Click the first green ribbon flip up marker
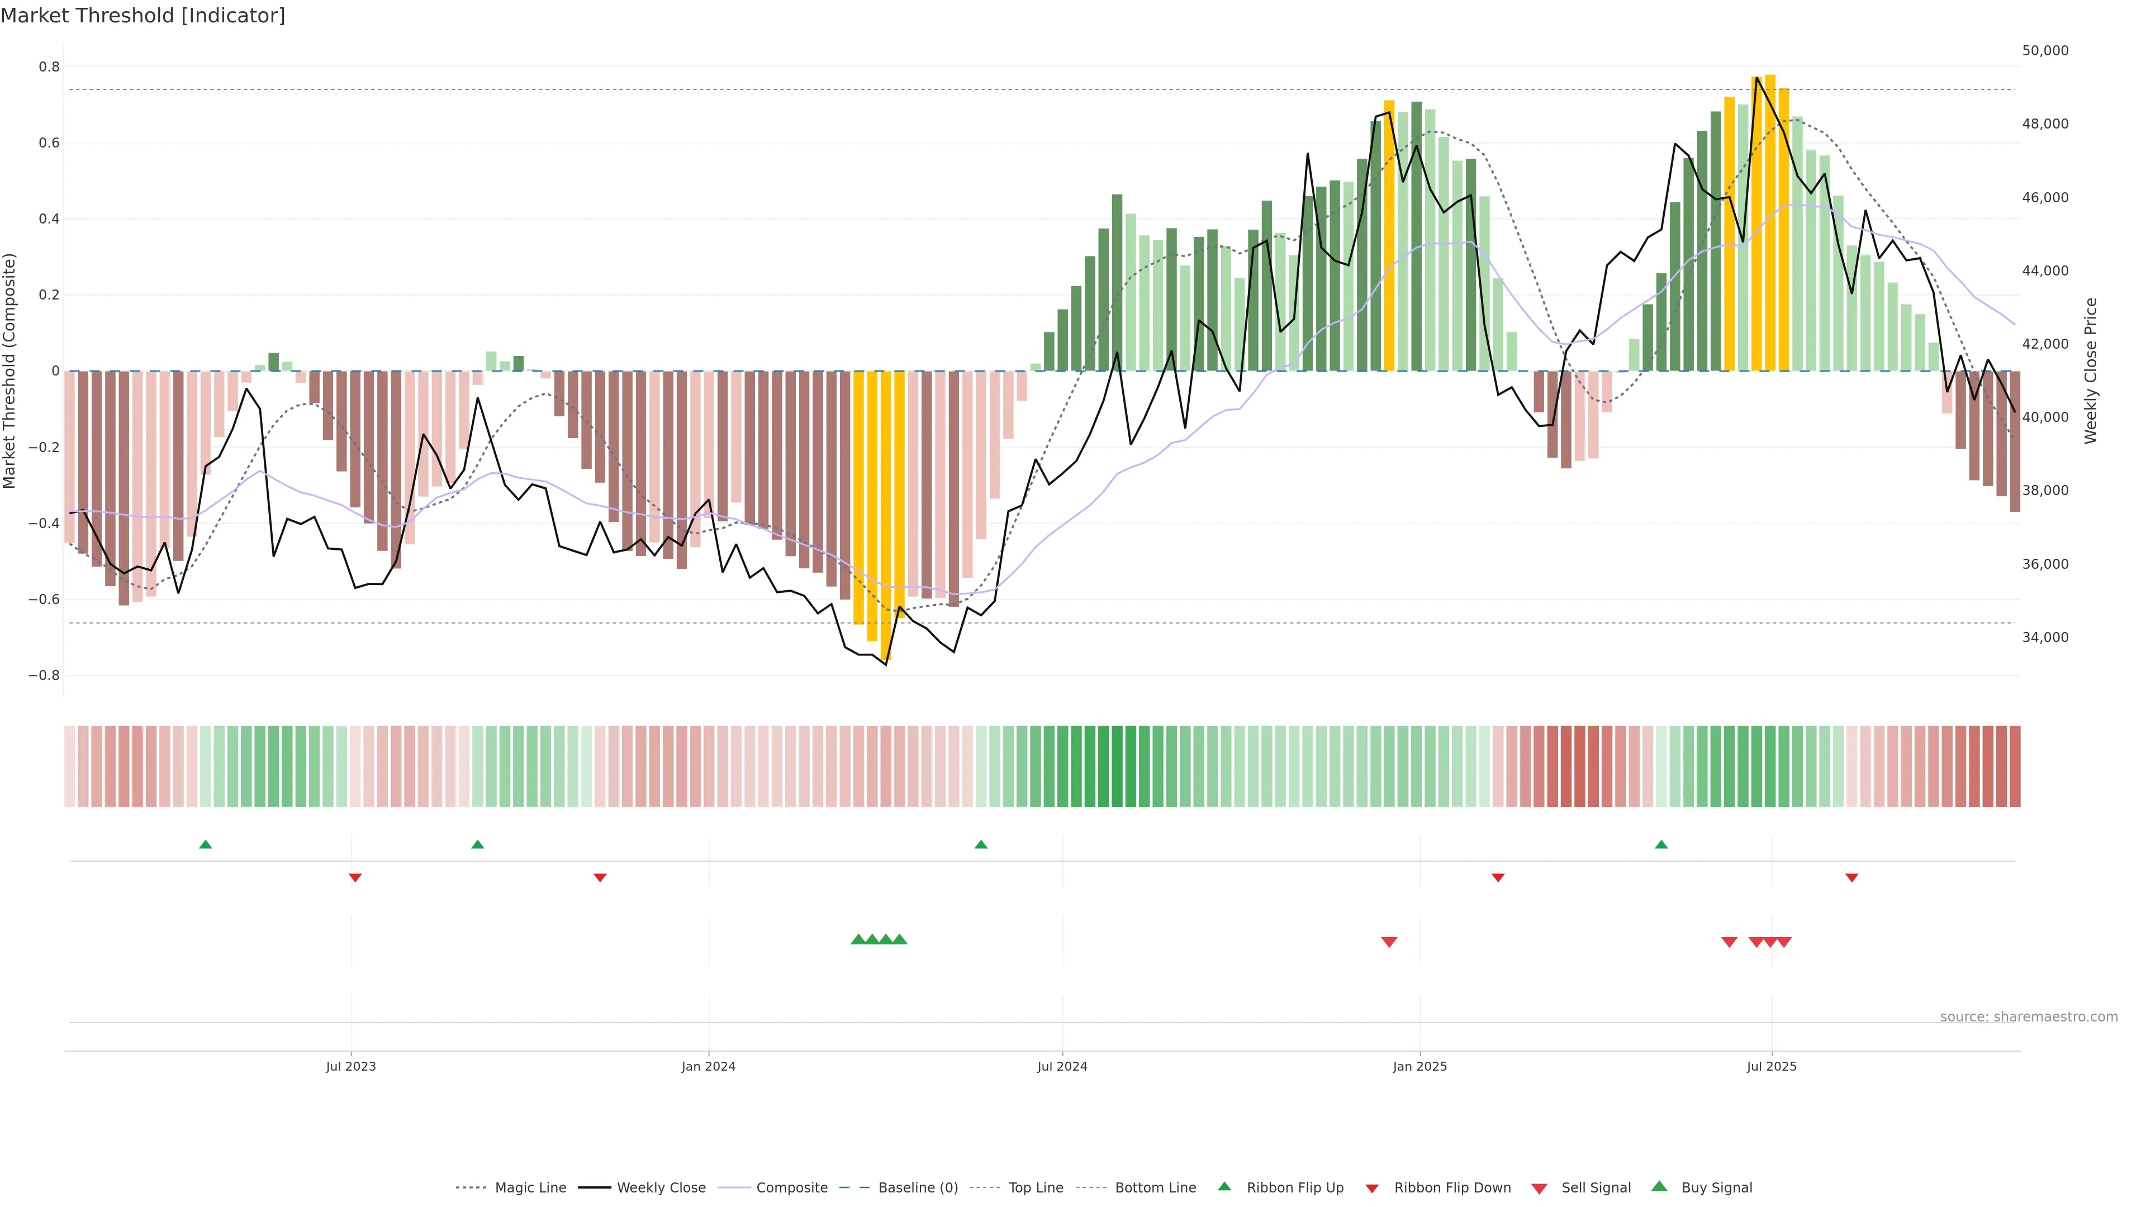Viewport: 2146px width, 1207px height. pyautogui.click(x=206, y=845)
